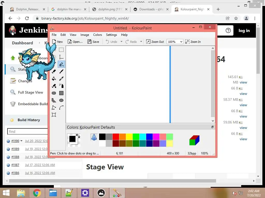Select the rectangular Selection tool
Screen dimensions: 265x198
[61, 50]
